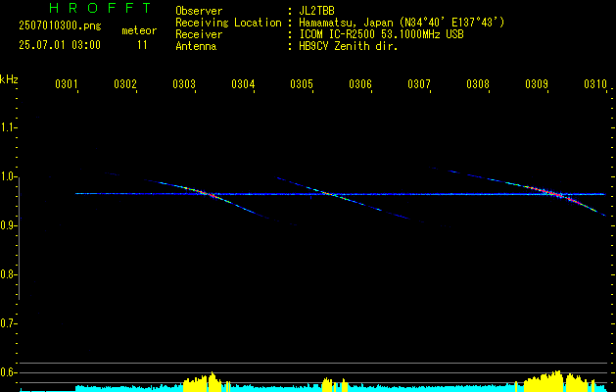This screenshot has width=616, height=392.
Task: Click the bright meteor echo crossing near 0303
Action: (x=211, y=194)
